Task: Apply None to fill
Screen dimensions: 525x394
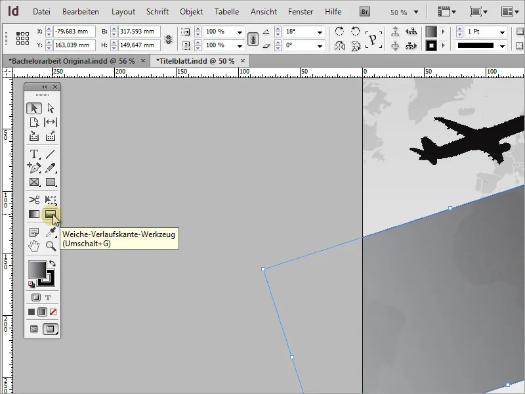Action: tap(53, 312)
